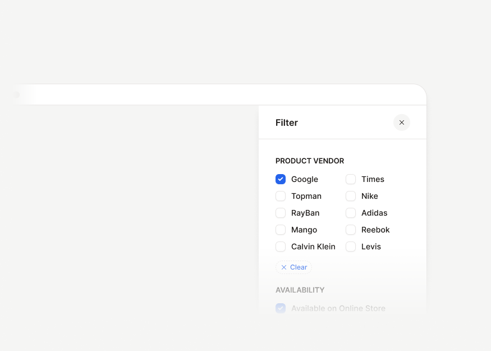Check the Times vendor checkbox
Screen dimensions: 491x351
click(x=351, y=179)
